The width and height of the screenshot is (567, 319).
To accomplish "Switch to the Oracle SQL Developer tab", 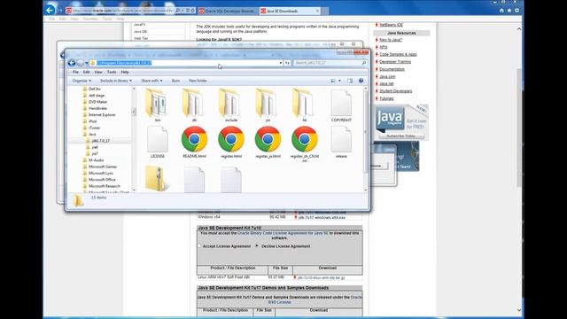I will pos(228,12).
